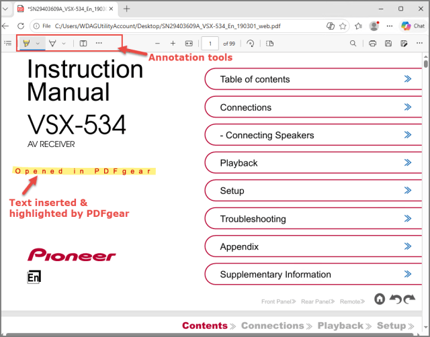430x337 pixels.
Task: Click the undo back arrow on PDF page
Action: point(395,299)
